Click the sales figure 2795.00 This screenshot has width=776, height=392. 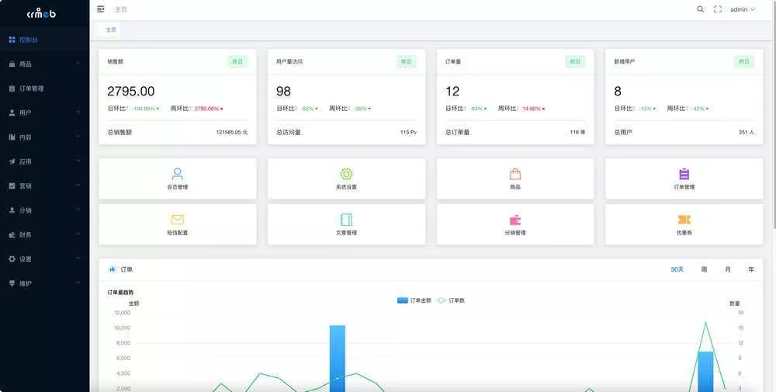click(x=130, y=91)
